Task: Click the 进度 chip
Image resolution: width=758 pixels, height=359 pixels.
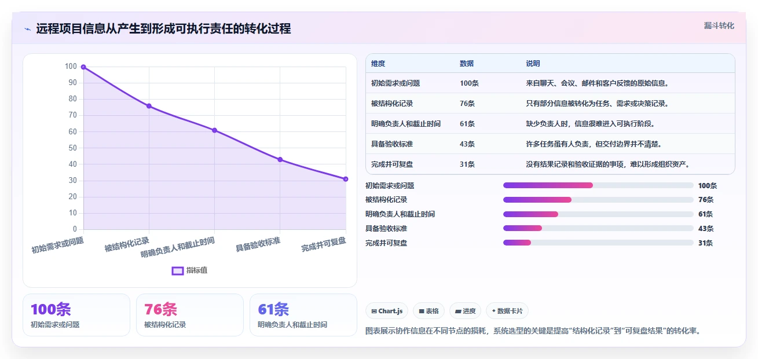Action: click(x=466, y=311)
